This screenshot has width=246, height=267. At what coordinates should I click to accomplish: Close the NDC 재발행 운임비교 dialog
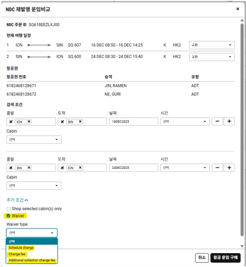[238, 9]
